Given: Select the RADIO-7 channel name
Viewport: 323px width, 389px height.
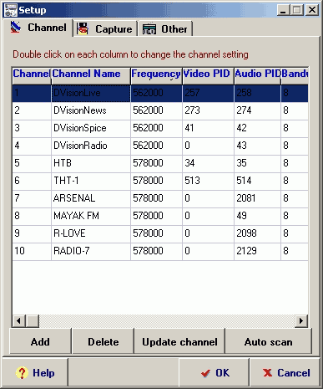Looking at the screenshot, I should point(72,251).
